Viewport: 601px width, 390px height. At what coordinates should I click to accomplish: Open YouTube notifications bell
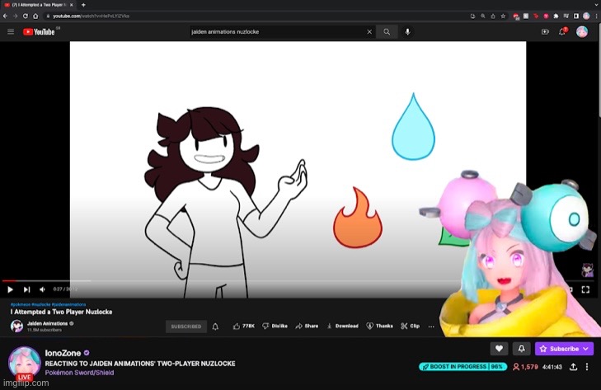562,32
